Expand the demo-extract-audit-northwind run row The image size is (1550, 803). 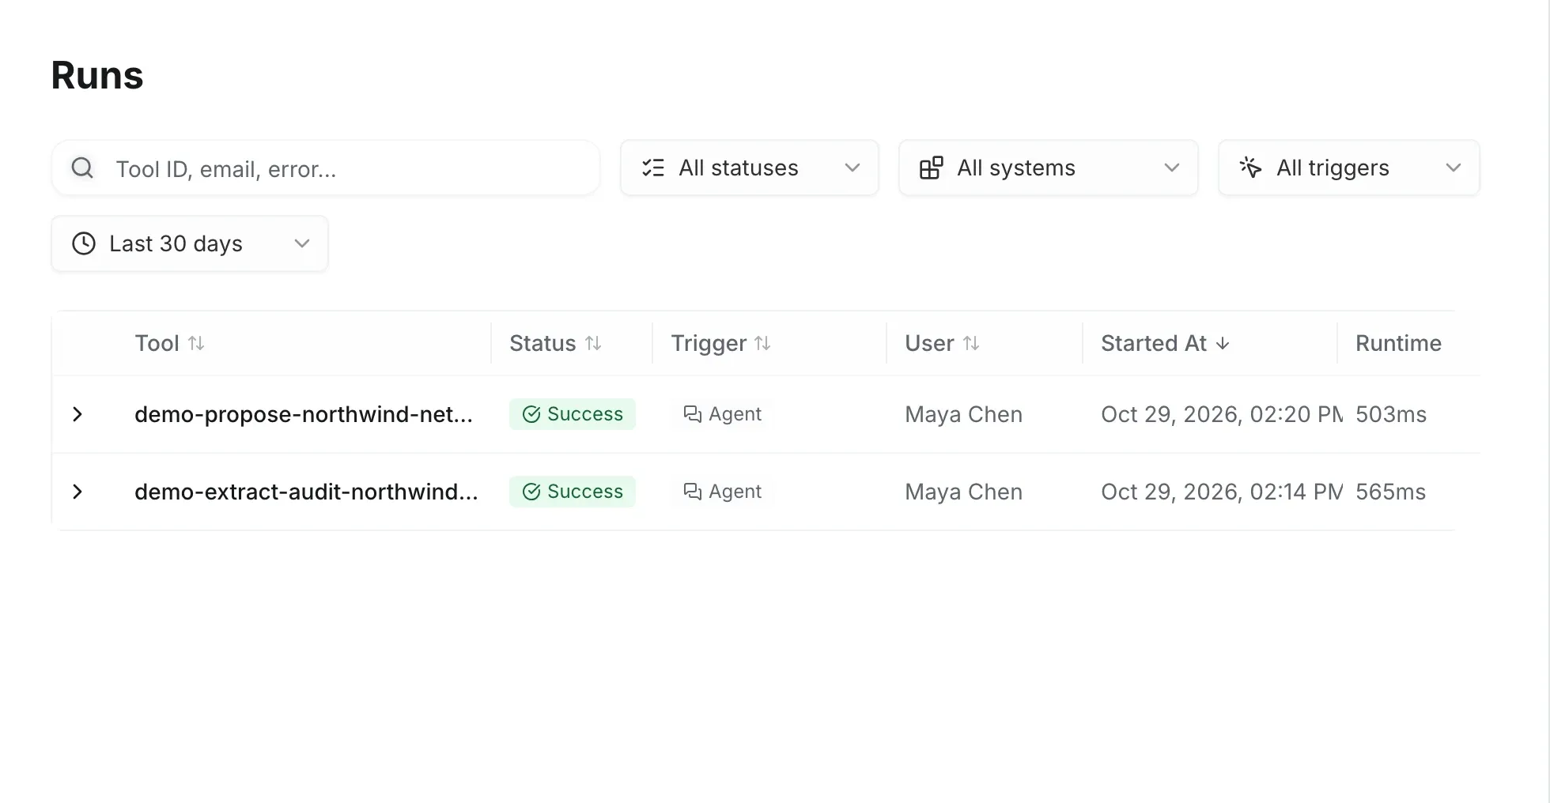coord(77,492)
